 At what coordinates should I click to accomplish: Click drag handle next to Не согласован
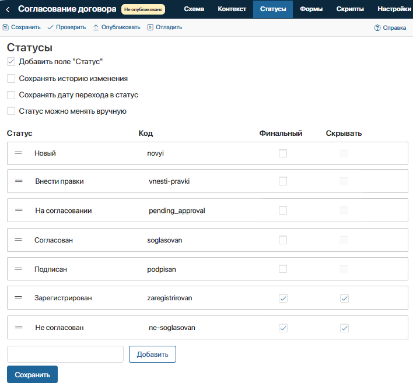(x=19, y=327)
